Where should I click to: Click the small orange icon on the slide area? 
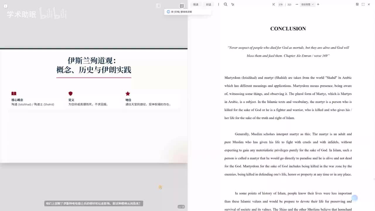[160, 187]
